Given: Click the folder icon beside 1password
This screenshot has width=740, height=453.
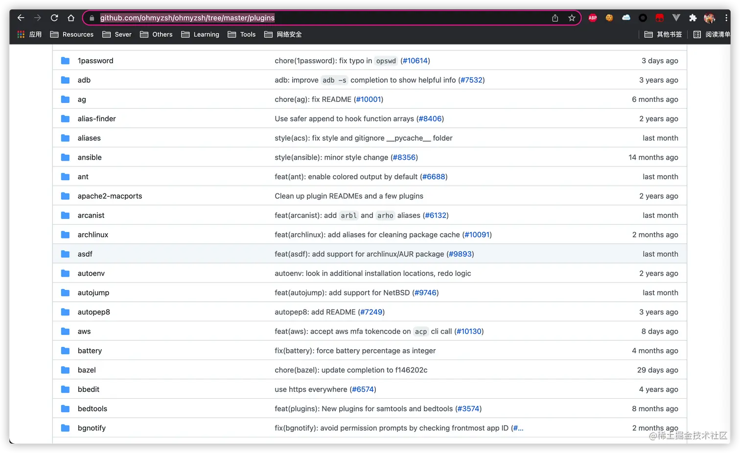Looking at the screenshot, I should coord(65,61).
